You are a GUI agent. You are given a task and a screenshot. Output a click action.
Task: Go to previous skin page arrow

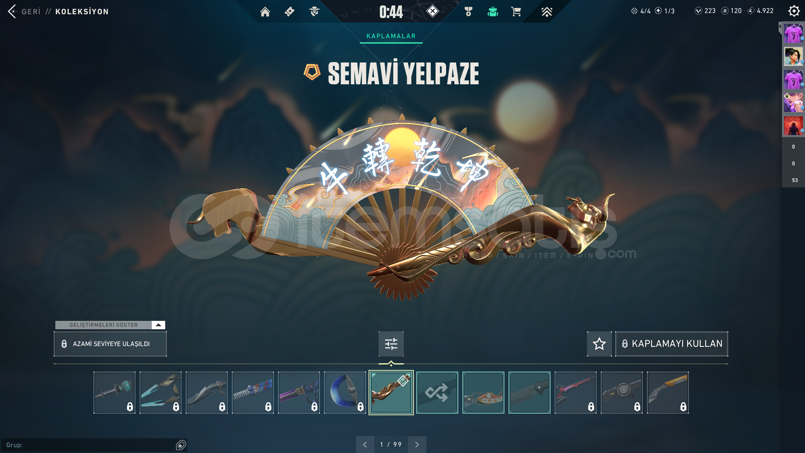(x=365, y=445)
